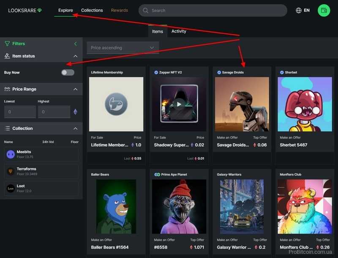Click the Lifetime Member item title
The height and width of the screenshot is (258, 338).
pyautogui.click(x=109, y=145)
